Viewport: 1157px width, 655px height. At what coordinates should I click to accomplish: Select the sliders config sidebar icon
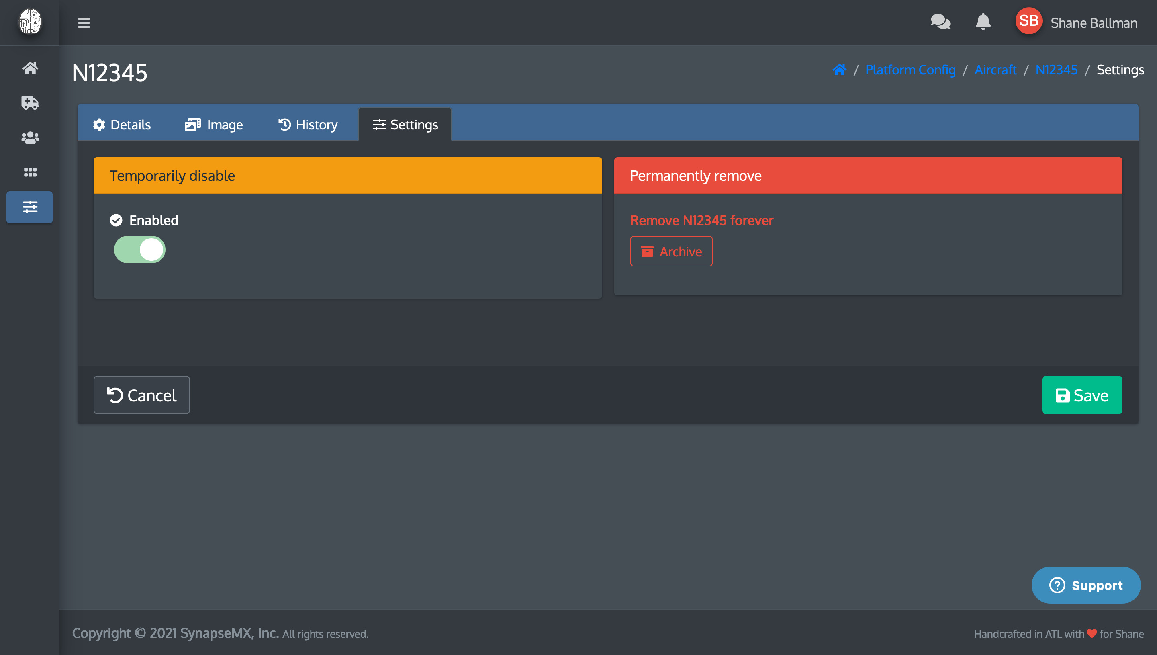[30, 207]
